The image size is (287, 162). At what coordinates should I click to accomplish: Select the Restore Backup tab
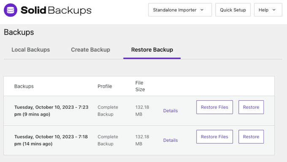(x=152, y=50)
